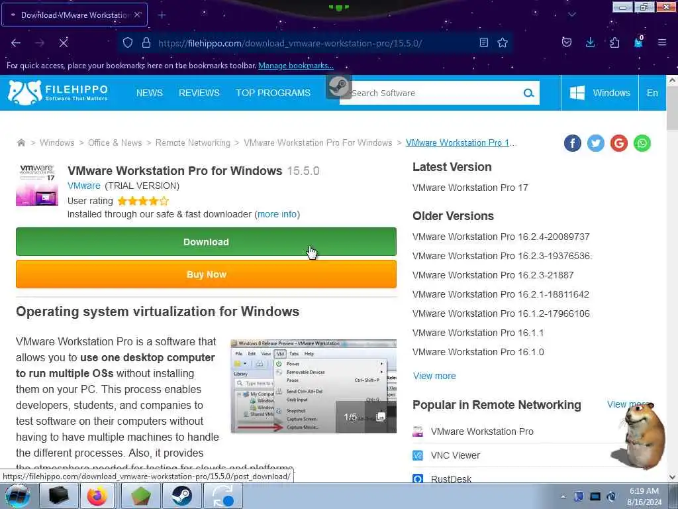Click the orange Buy Now button
The image size is (678, 509).
tap(207, 274)
